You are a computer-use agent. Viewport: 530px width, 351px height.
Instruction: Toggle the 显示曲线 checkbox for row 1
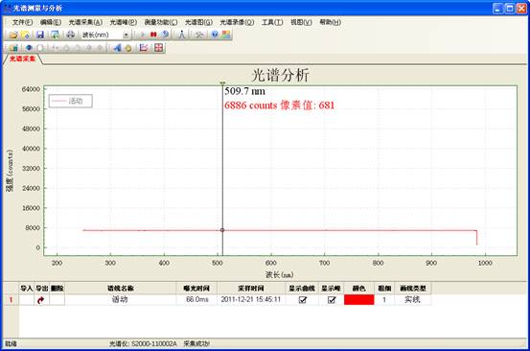(x=303, y=299)
